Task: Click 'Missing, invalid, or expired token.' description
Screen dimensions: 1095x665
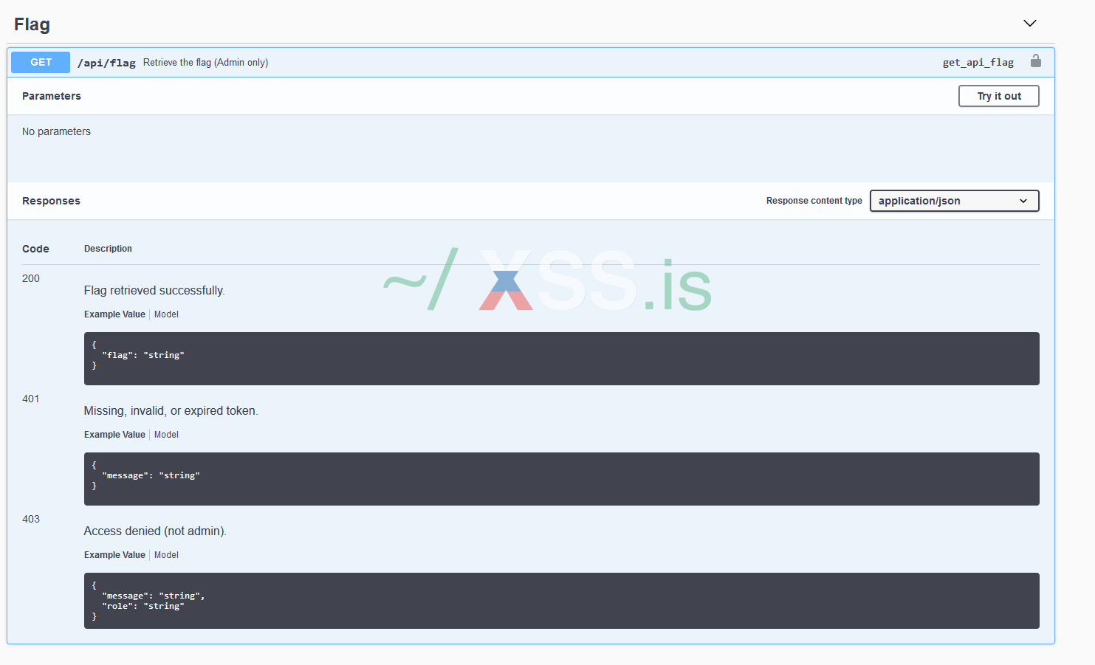Action: [171, 411]
